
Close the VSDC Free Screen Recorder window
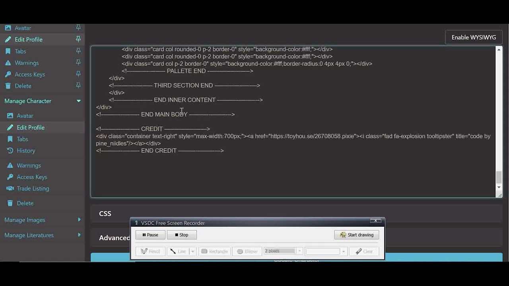(375, 221)
